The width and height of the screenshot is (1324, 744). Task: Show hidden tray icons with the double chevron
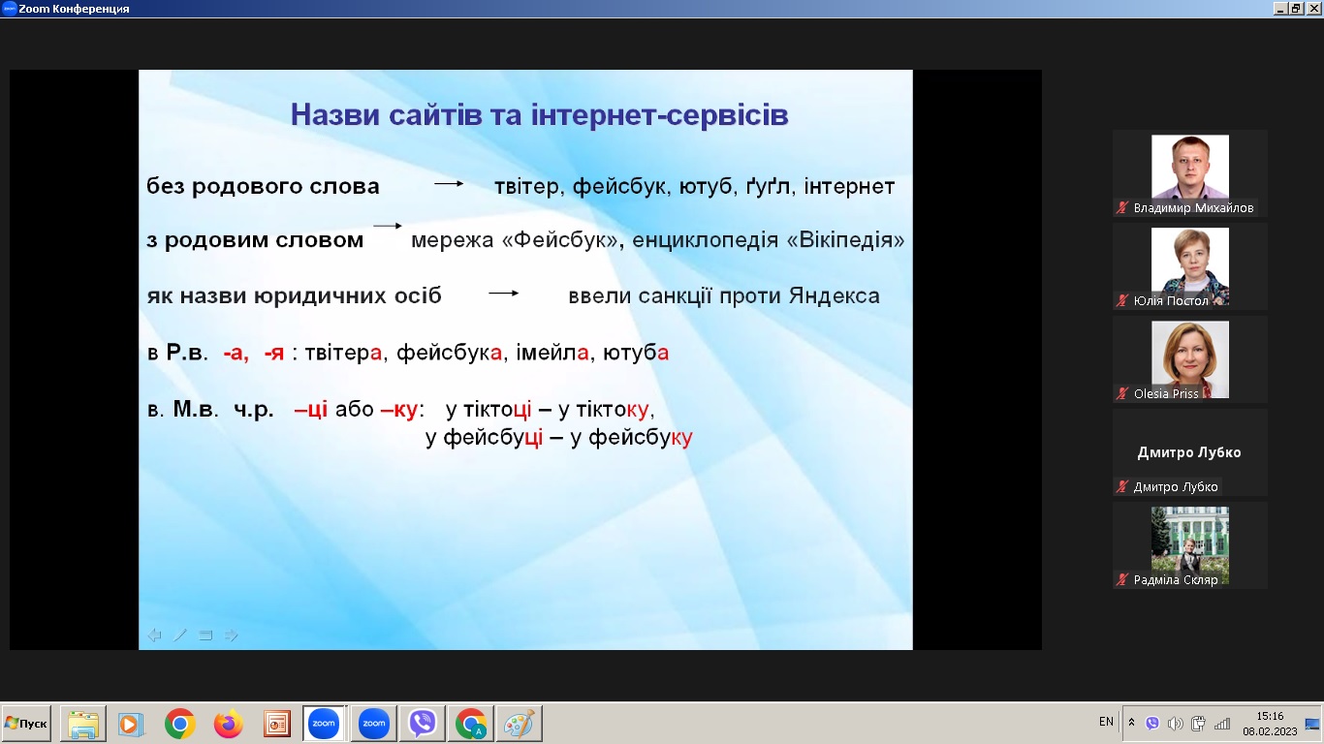tap(1131, 723)
